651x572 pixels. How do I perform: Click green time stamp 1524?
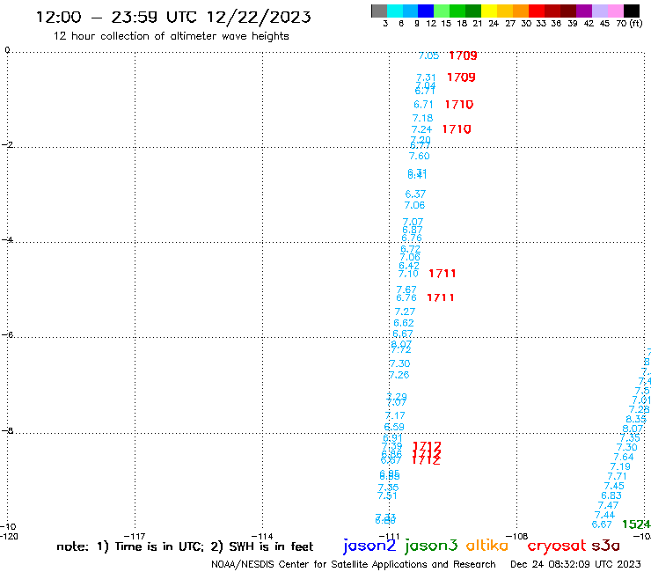pos(636,524)
